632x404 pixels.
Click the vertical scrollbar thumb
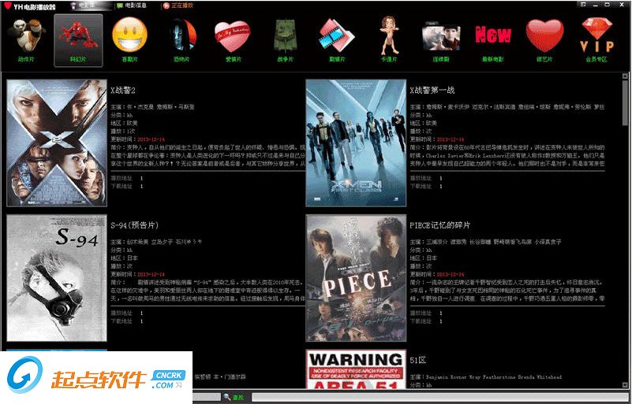[x=625, y=103]
